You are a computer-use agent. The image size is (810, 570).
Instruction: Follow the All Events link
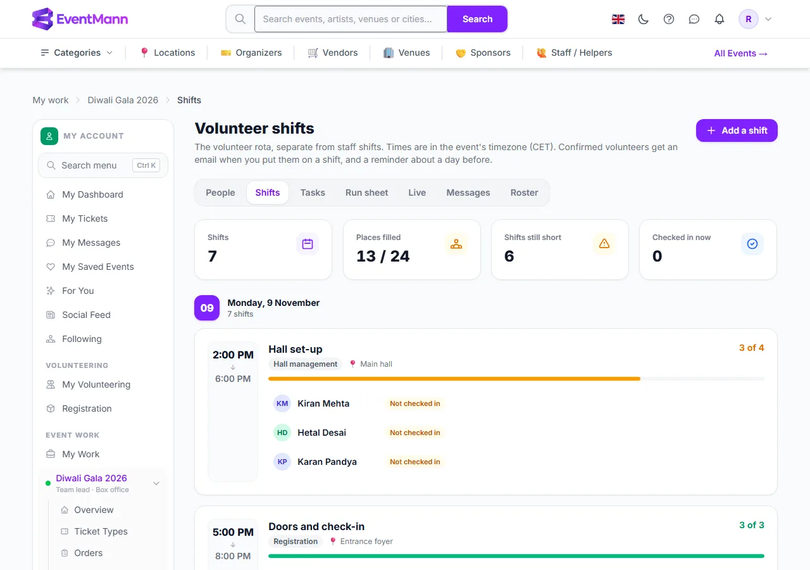pyautogui.click(x=741, y=53)
